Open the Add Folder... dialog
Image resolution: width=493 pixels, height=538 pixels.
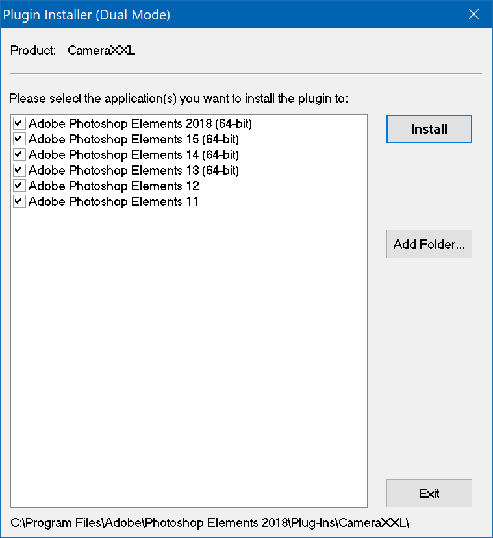[429, 245]
